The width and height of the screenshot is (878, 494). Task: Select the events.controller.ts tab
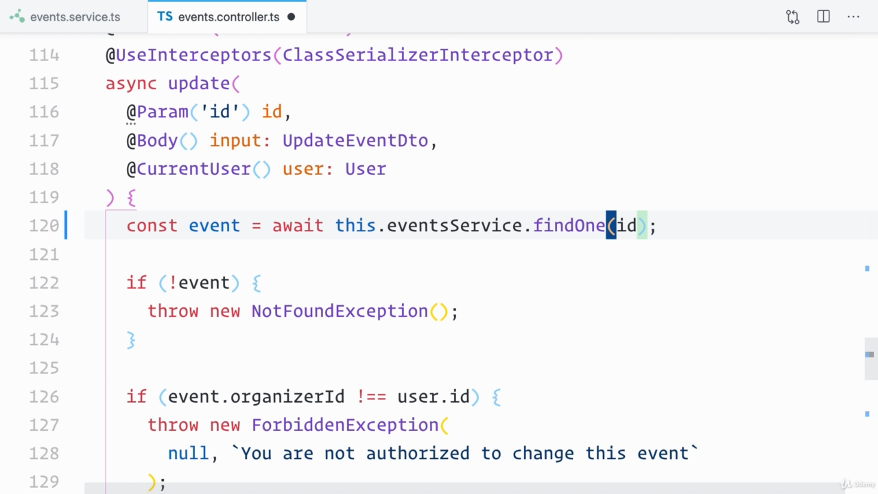(228, 17)
